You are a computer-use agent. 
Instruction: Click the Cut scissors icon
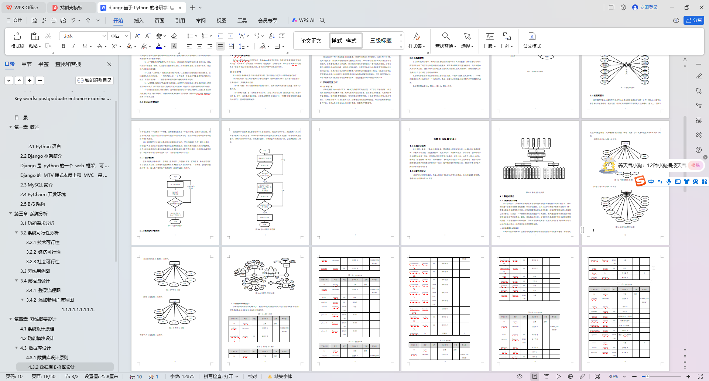(x=48, y=36)
